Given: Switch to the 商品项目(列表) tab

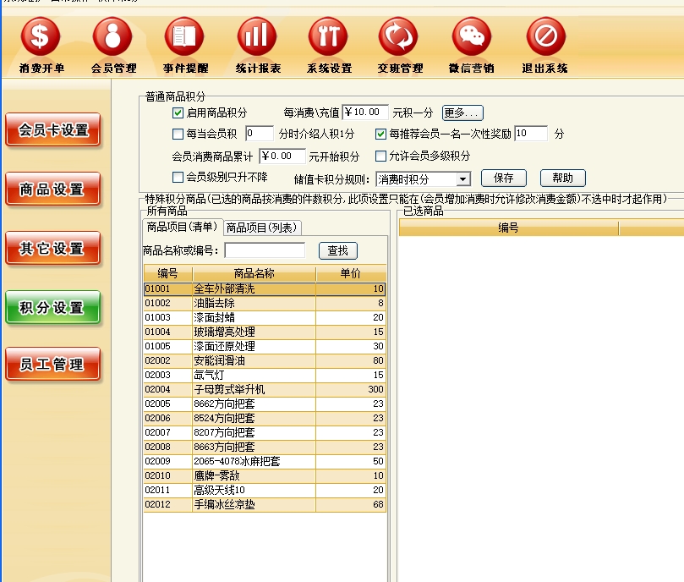Looking at the screenshot, I should (x=263, y=227).
